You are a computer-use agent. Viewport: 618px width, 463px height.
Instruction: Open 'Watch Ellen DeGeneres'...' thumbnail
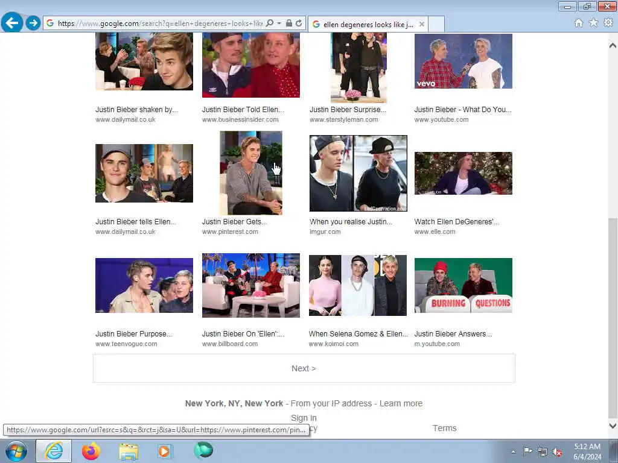coord(463,173)
